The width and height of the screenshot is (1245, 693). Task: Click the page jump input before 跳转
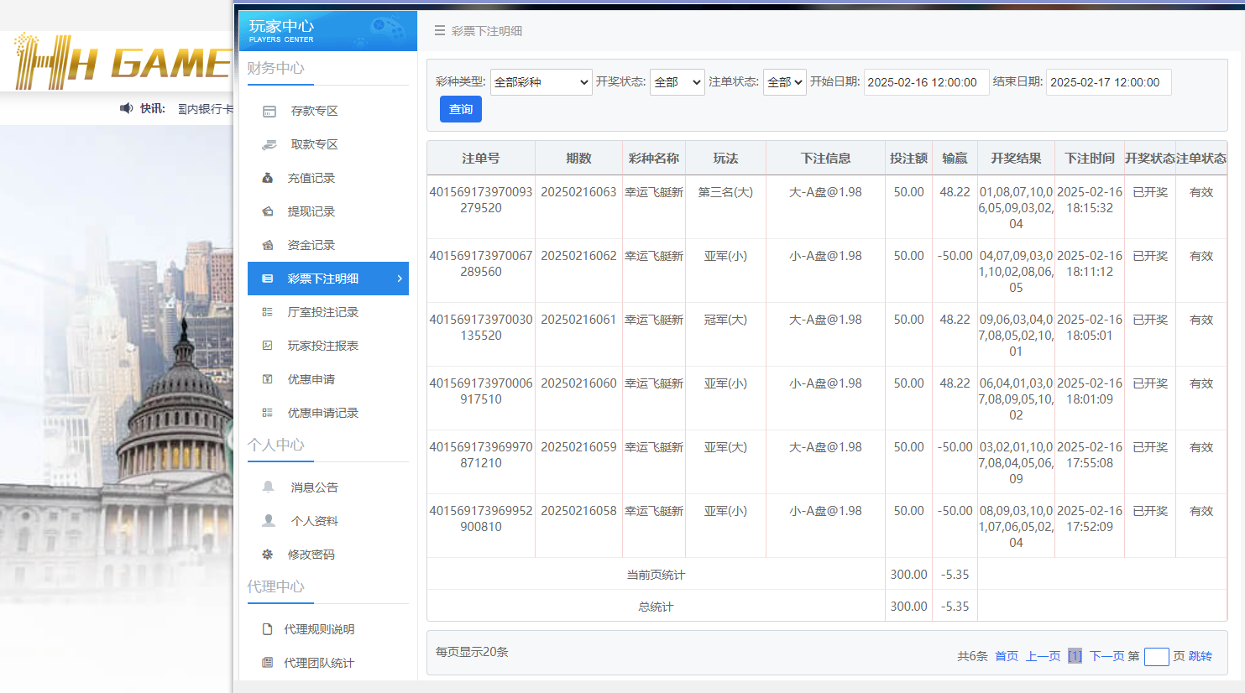point(1156,656)
